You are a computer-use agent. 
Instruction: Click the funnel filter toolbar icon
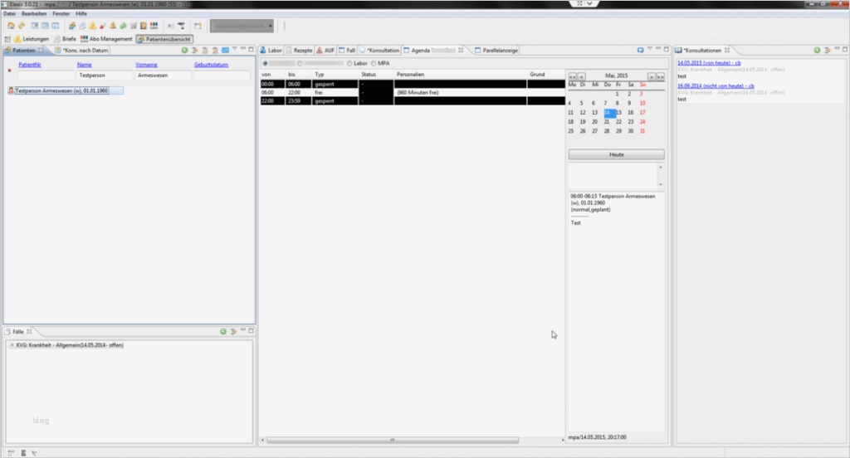[181, 26]
